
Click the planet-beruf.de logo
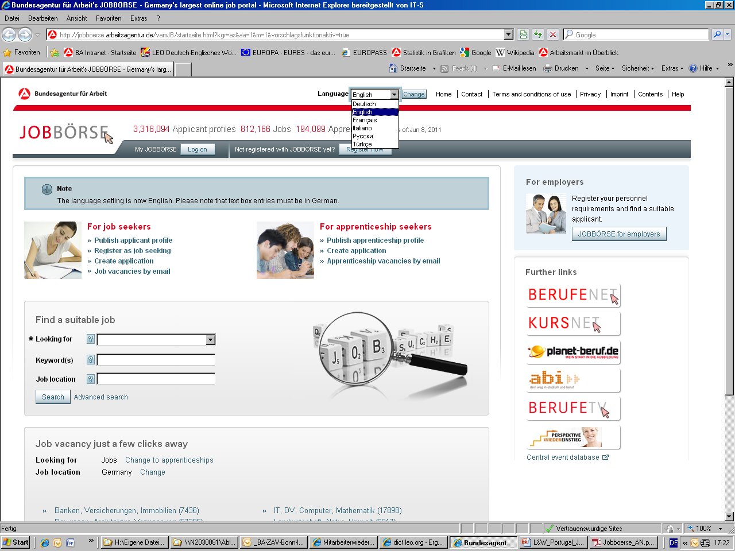point(573,352)
